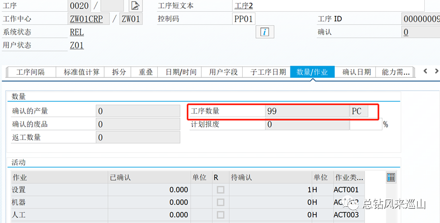This screenshot has height=223, width=440.
Task: Open table column settings icon in activities
Action: (391, 177)
